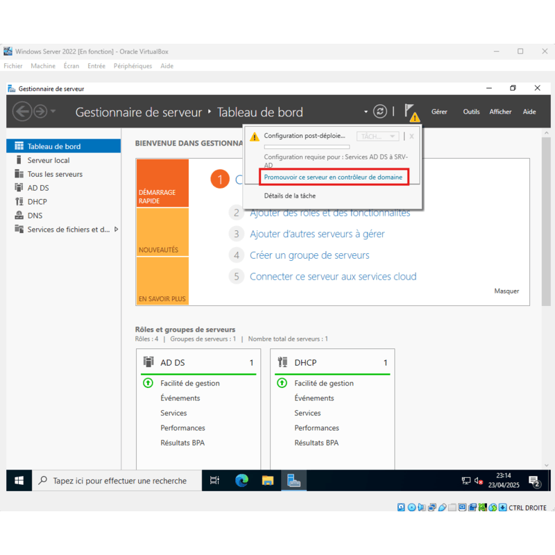Viewport: 555px width, 555px height.
Task: Click the Task View taskbar icon
Action: pyautogui.click(x=215, y=481)
